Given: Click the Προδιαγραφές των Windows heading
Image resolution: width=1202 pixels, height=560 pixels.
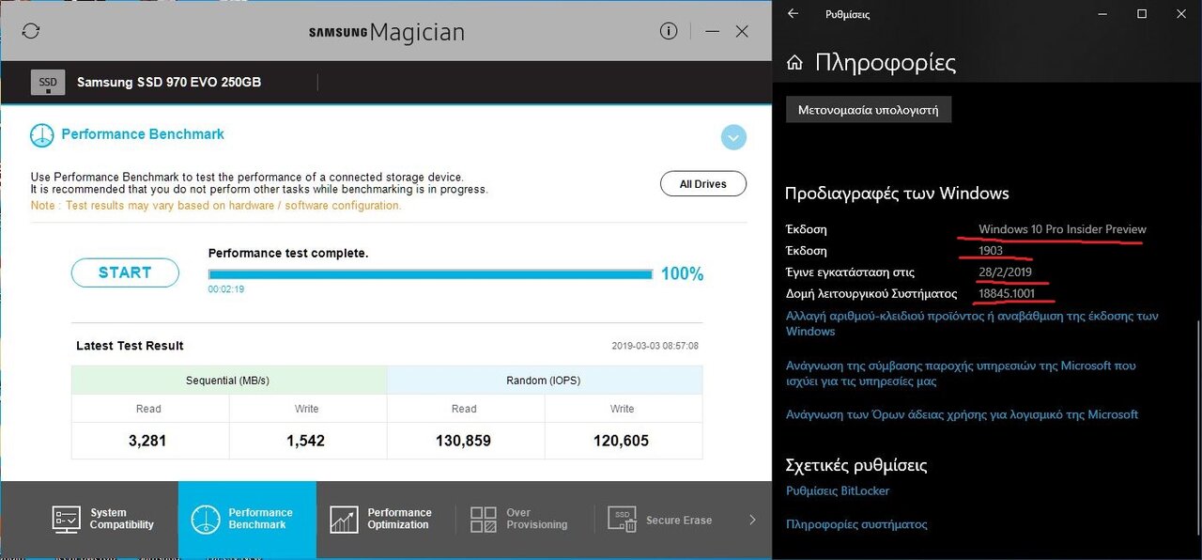Looking at the screenshot, I should pos(897,194).
